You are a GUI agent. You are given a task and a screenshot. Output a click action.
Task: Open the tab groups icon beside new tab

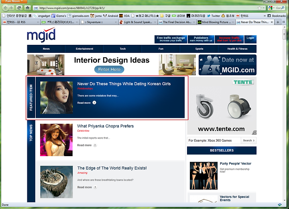coord(284,22)
